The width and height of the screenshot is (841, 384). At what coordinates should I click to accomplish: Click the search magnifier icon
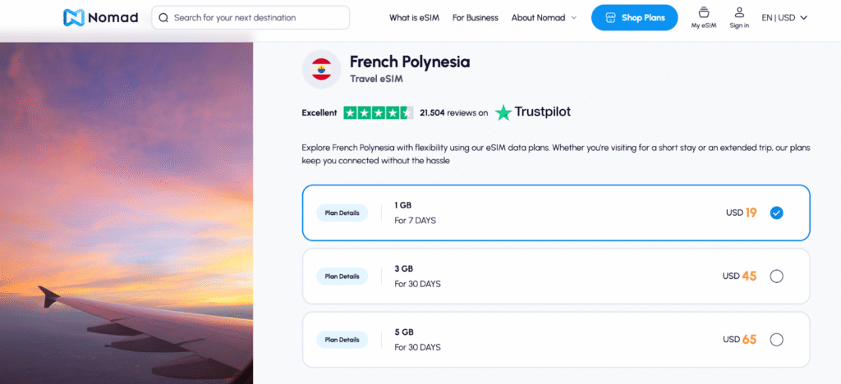[x=163, y=17]
